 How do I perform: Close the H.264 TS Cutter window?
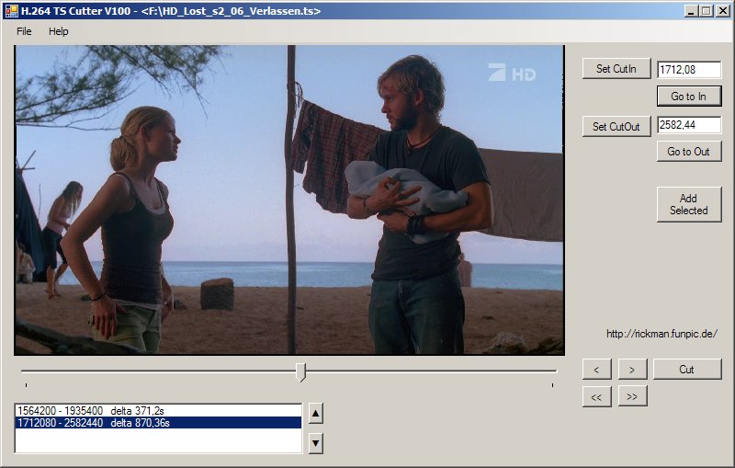click(x=723, y=11)
